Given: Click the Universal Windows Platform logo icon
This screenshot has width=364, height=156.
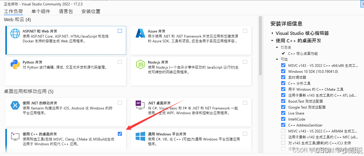Looking at the screenshot, I should (140, 136).
